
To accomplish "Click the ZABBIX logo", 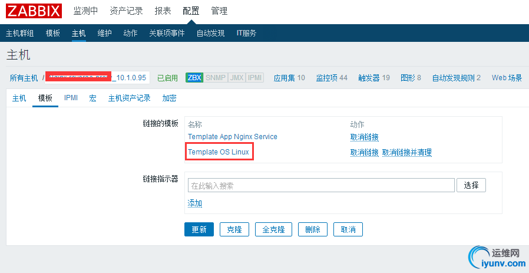I will point(34,11).
